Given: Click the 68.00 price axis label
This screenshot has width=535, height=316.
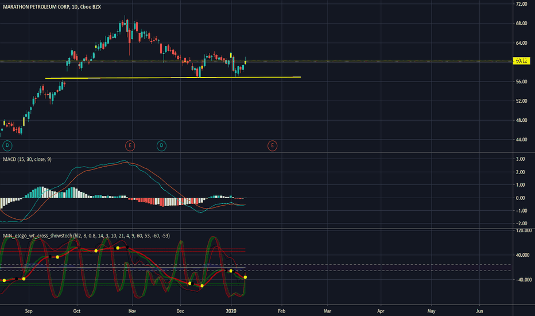Looking at the screenshot, I should click(x=521, y=24).
